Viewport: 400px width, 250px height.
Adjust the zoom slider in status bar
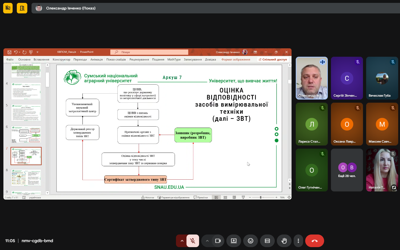(261, 197)
